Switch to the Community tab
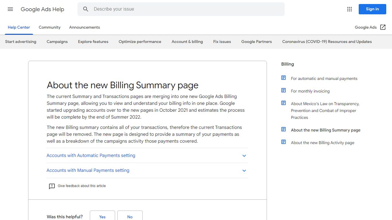392x220 pixels. click(50, 27)
